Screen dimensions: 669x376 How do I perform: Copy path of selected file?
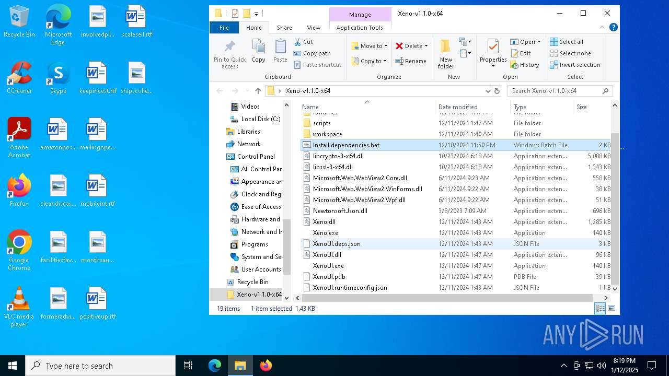[x=312, y=53]
